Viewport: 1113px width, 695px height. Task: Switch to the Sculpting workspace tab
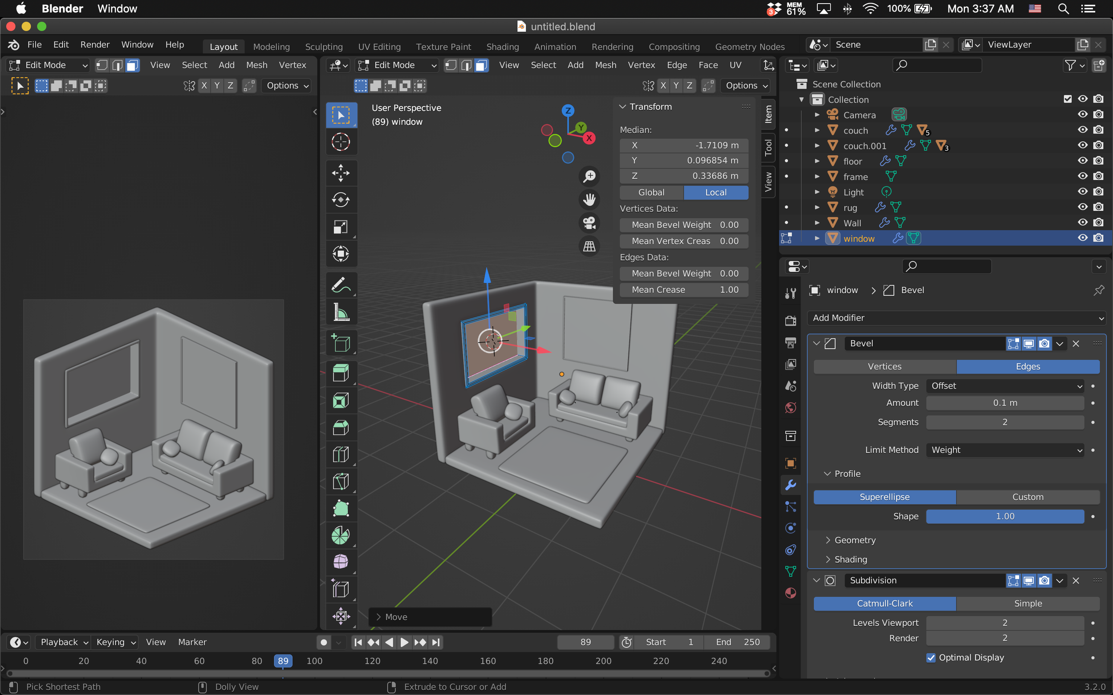coord(324,46)
